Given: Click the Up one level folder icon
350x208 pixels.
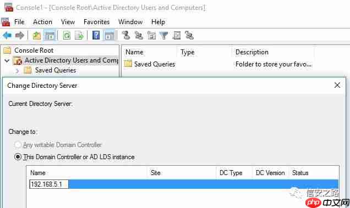Looking at the screenshot, I should pos(37,36).
